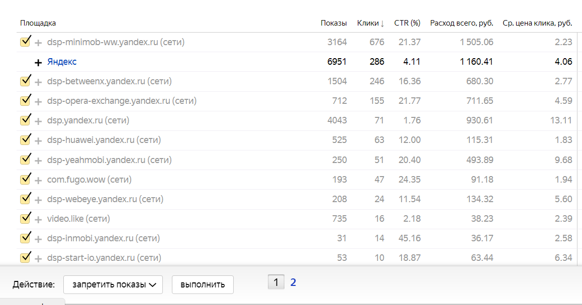This screenshot has height=305, width=582.
Task: Click the выполнить button
Action: (x=203, y=284)
